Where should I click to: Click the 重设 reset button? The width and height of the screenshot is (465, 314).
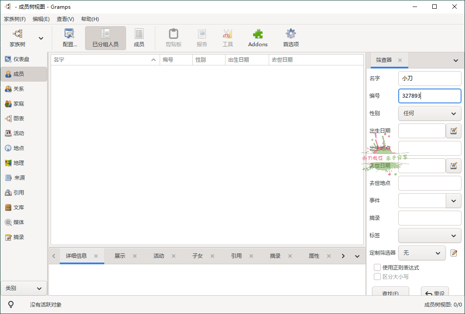[x=435, y=293]
